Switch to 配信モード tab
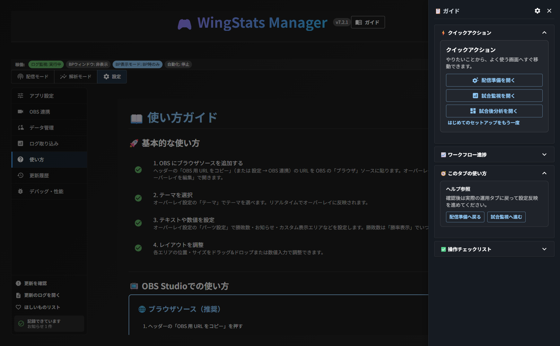 [x=33, y=77]
